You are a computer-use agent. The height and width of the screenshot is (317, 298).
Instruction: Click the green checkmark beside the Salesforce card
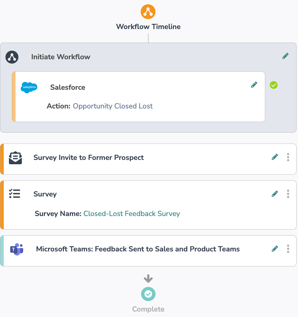[274, 85]
